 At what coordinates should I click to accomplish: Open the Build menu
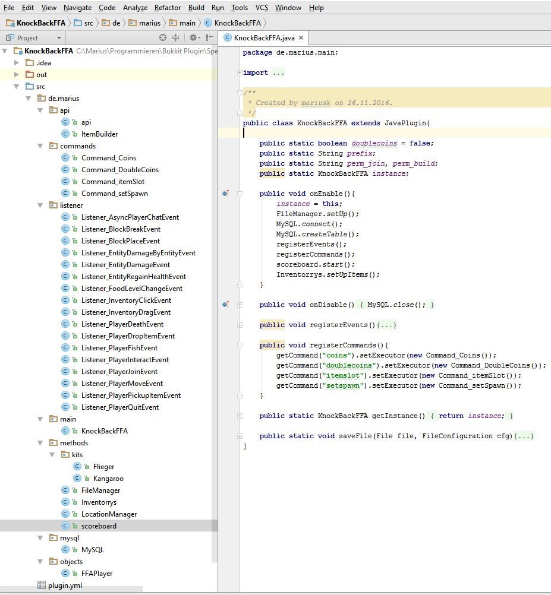(196, 8)
